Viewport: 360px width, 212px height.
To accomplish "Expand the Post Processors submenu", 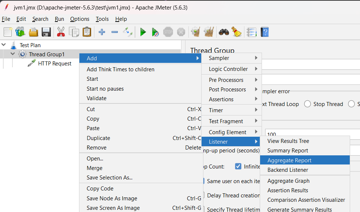I will click(232, 90).
